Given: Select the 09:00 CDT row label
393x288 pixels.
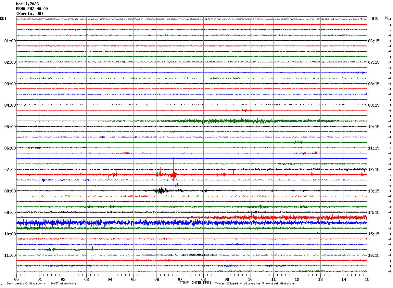Looking at the screenshot, I should 10,213.
